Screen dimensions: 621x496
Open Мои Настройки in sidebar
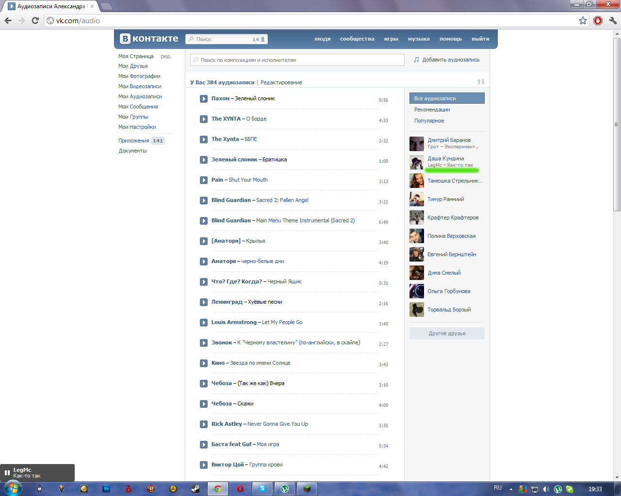tap(137, 127)
